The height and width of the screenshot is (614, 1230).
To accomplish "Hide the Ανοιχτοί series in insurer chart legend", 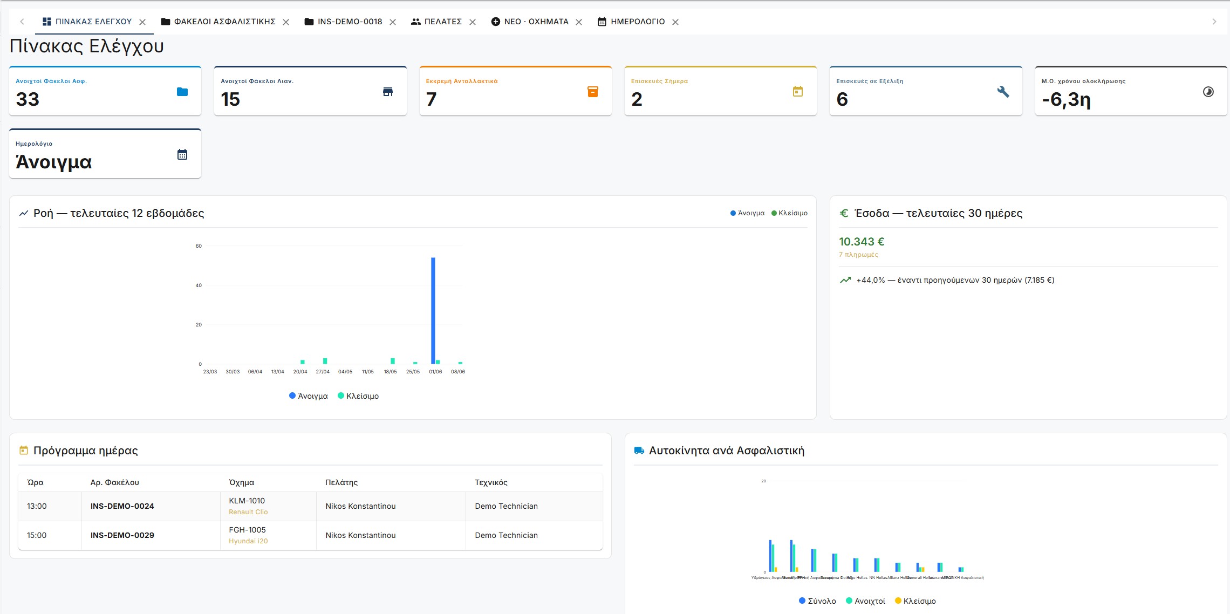I will coord(865,601).
